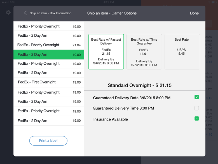Enable Guaranteed Delivery Time 8:00 PM checkbox
Image resolution: width=218 pixels, height=164 pixels.
[x=197, y=108]
